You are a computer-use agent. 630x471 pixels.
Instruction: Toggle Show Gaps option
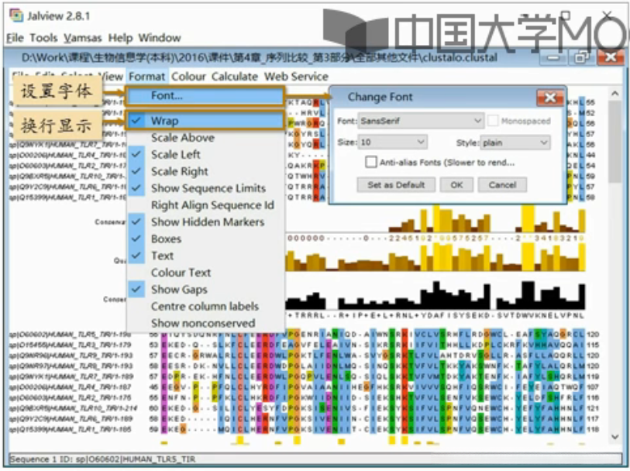tap(205, 290)
